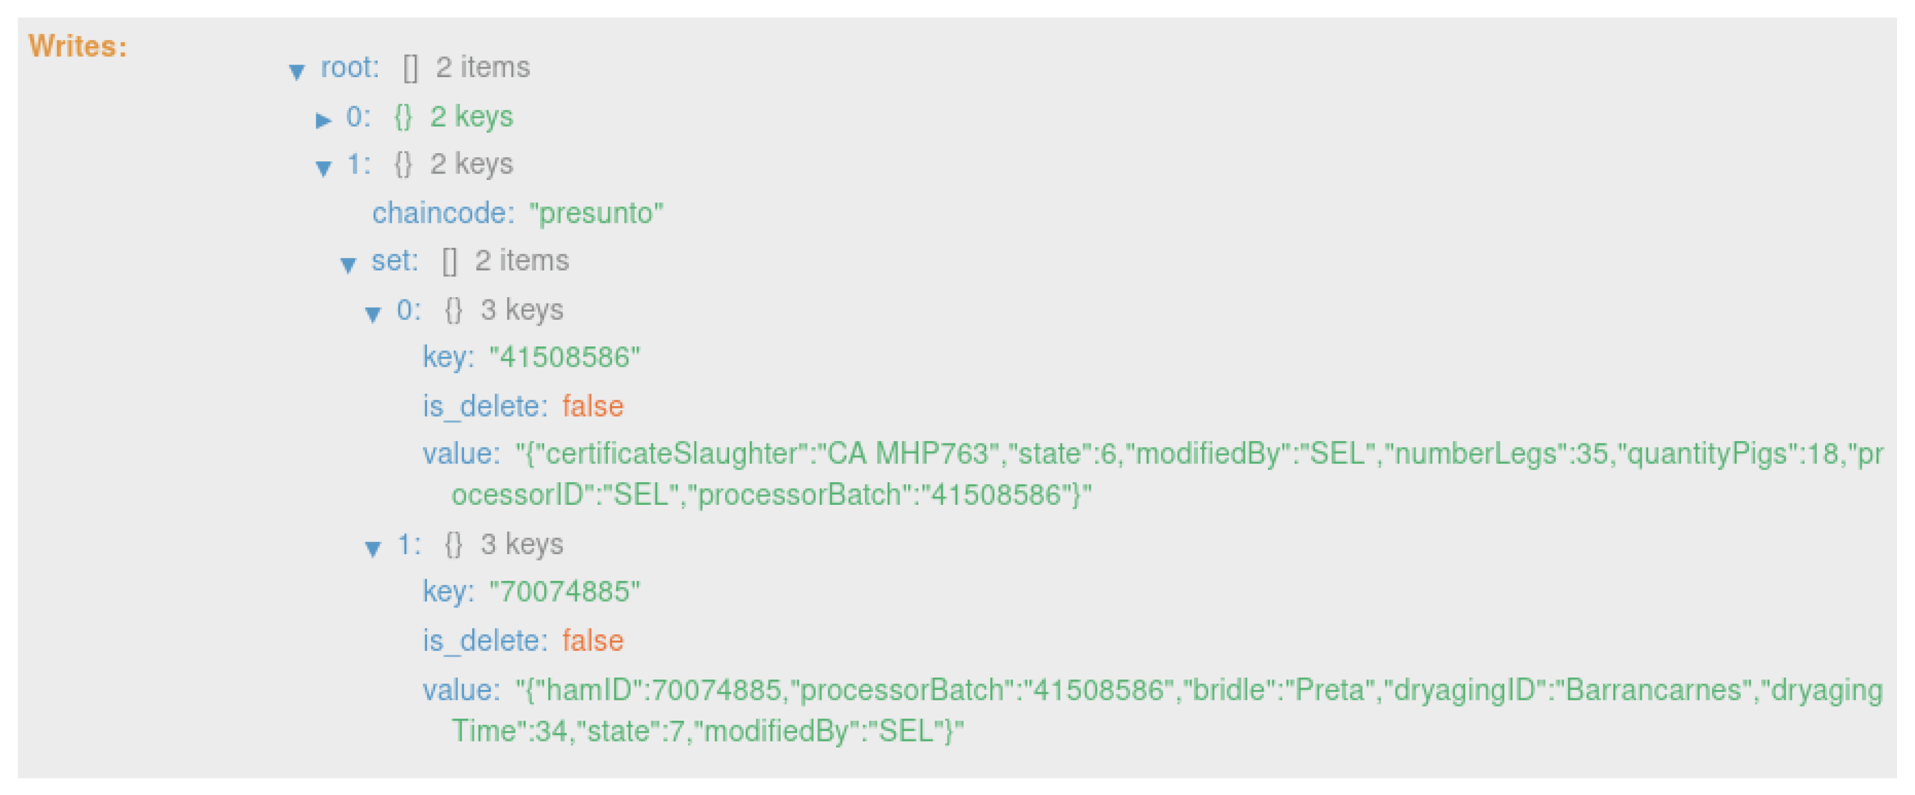This screenshot has width=1915, height=795.
Task: Select the "presunto" chaincode value
Action: click(x=596, y=214)
